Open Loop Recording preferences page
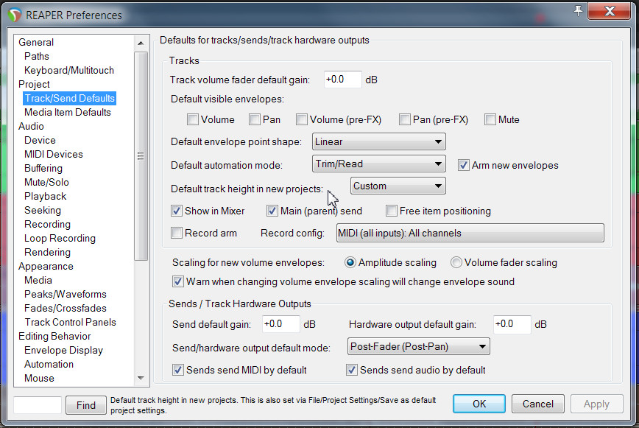 60,238
